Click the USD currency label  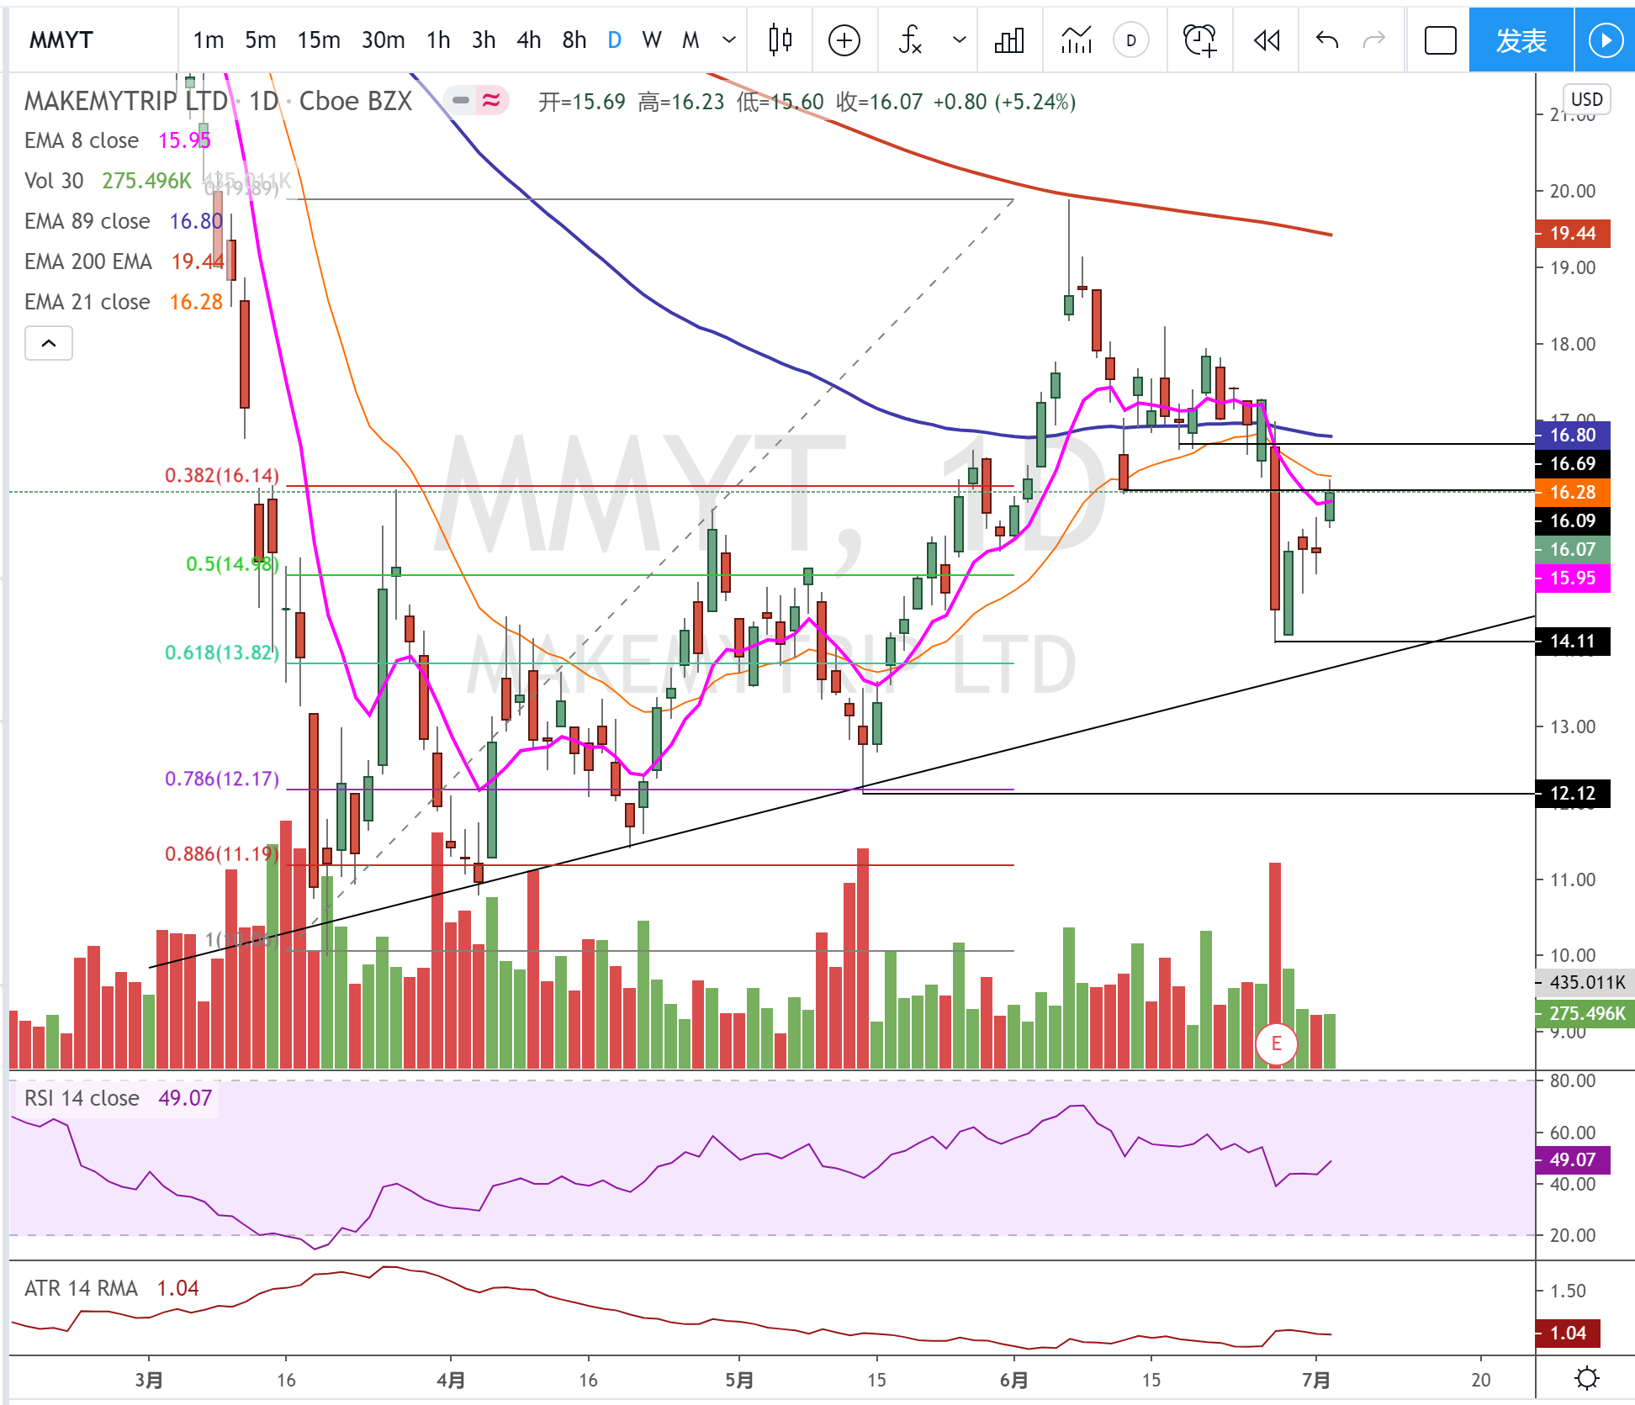(1586, 99)
